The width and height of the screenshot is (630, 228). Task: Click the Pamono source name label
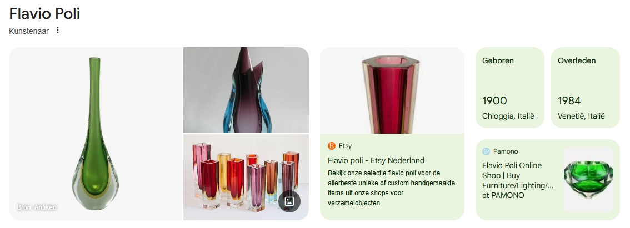pyautogui.click(x=506, y=151)
